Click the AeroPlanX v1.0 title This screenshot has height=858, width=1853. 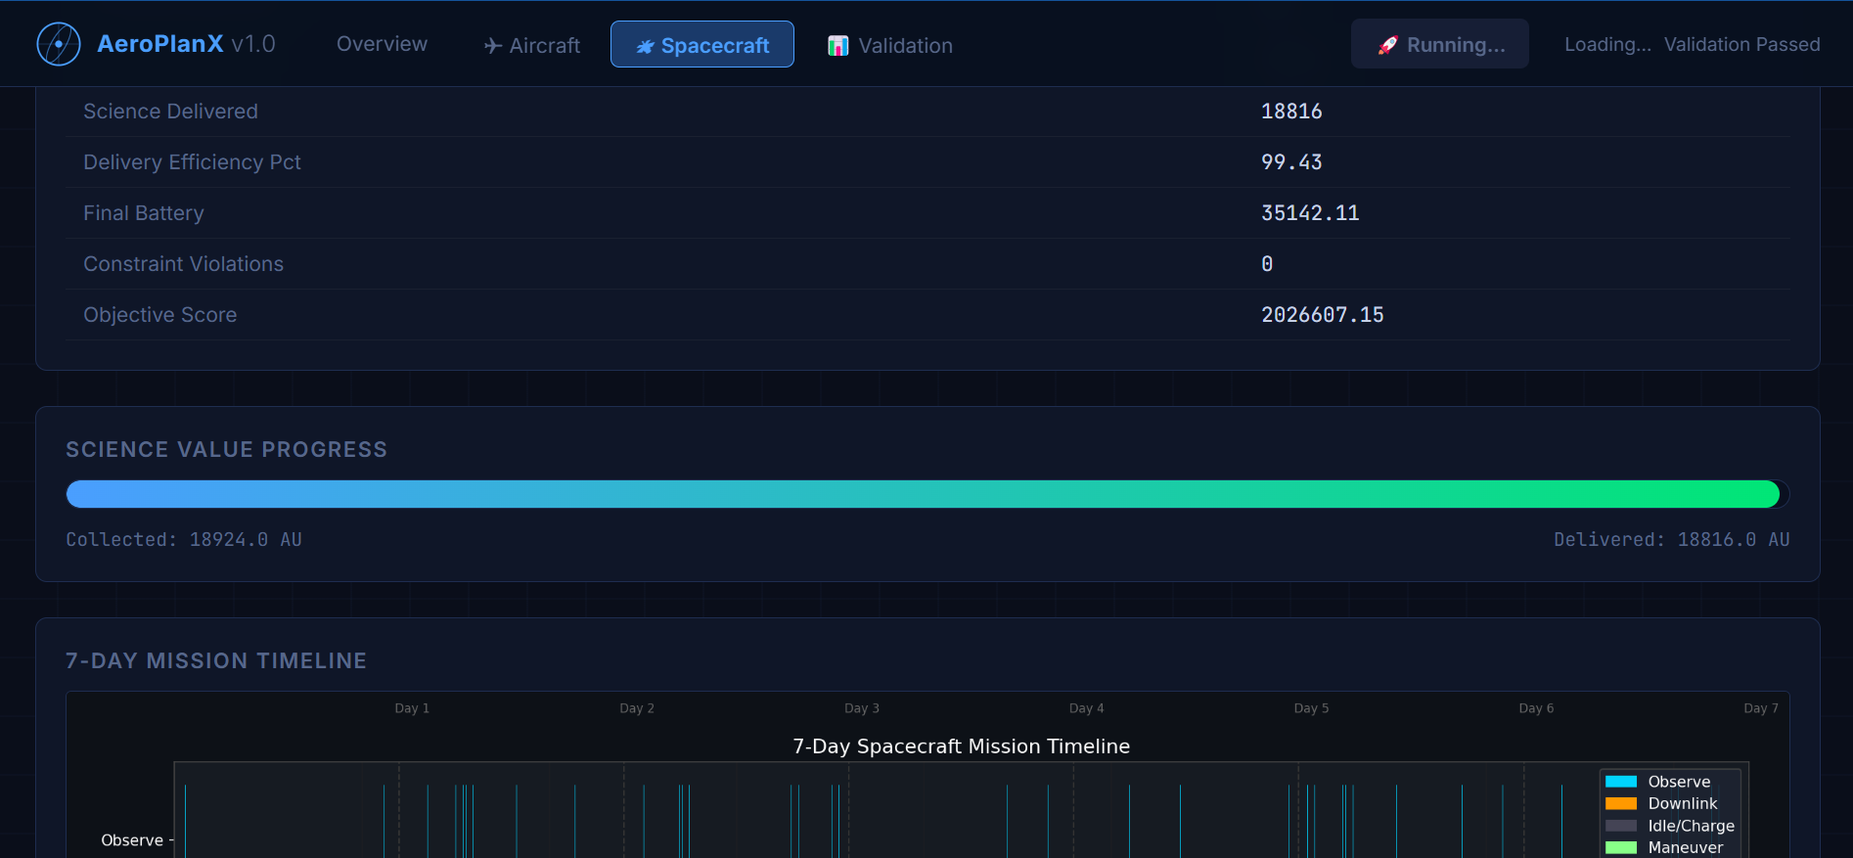186,44
